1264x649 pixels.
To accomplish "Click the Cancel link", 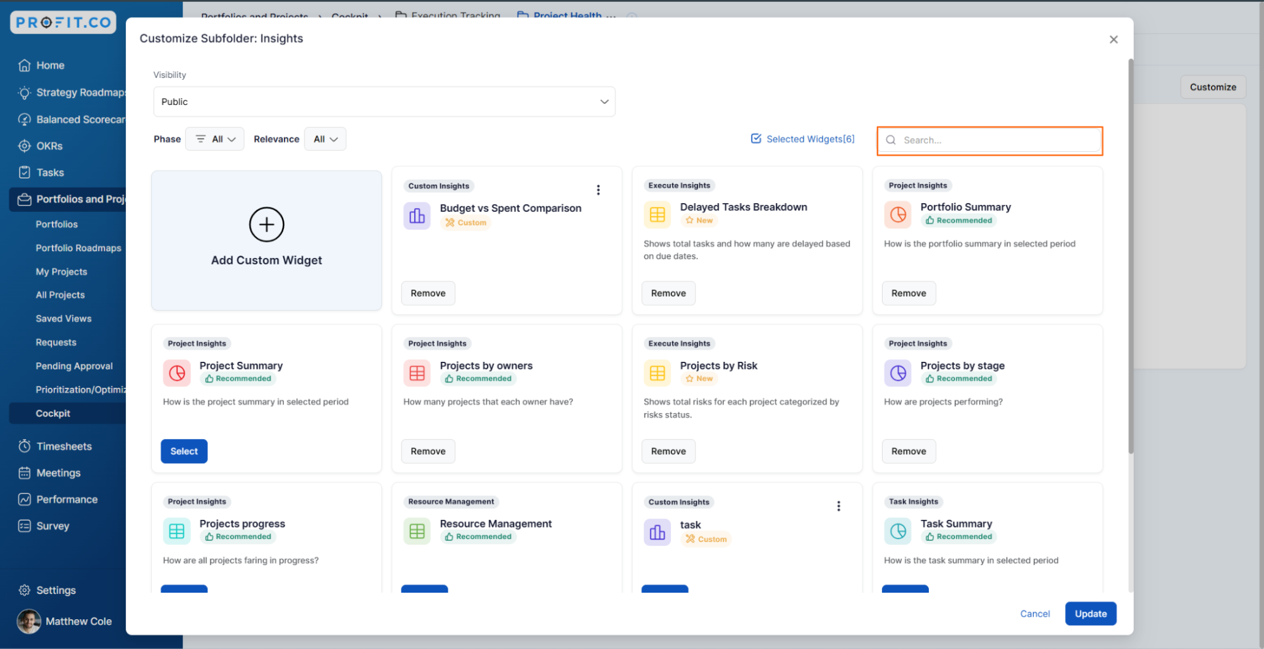I will 1034,614.
